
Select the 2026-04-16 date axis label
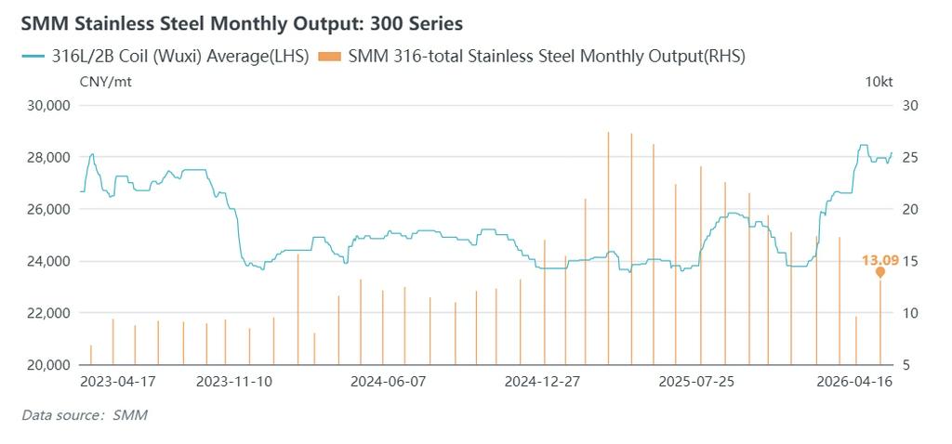click(853, 382)
